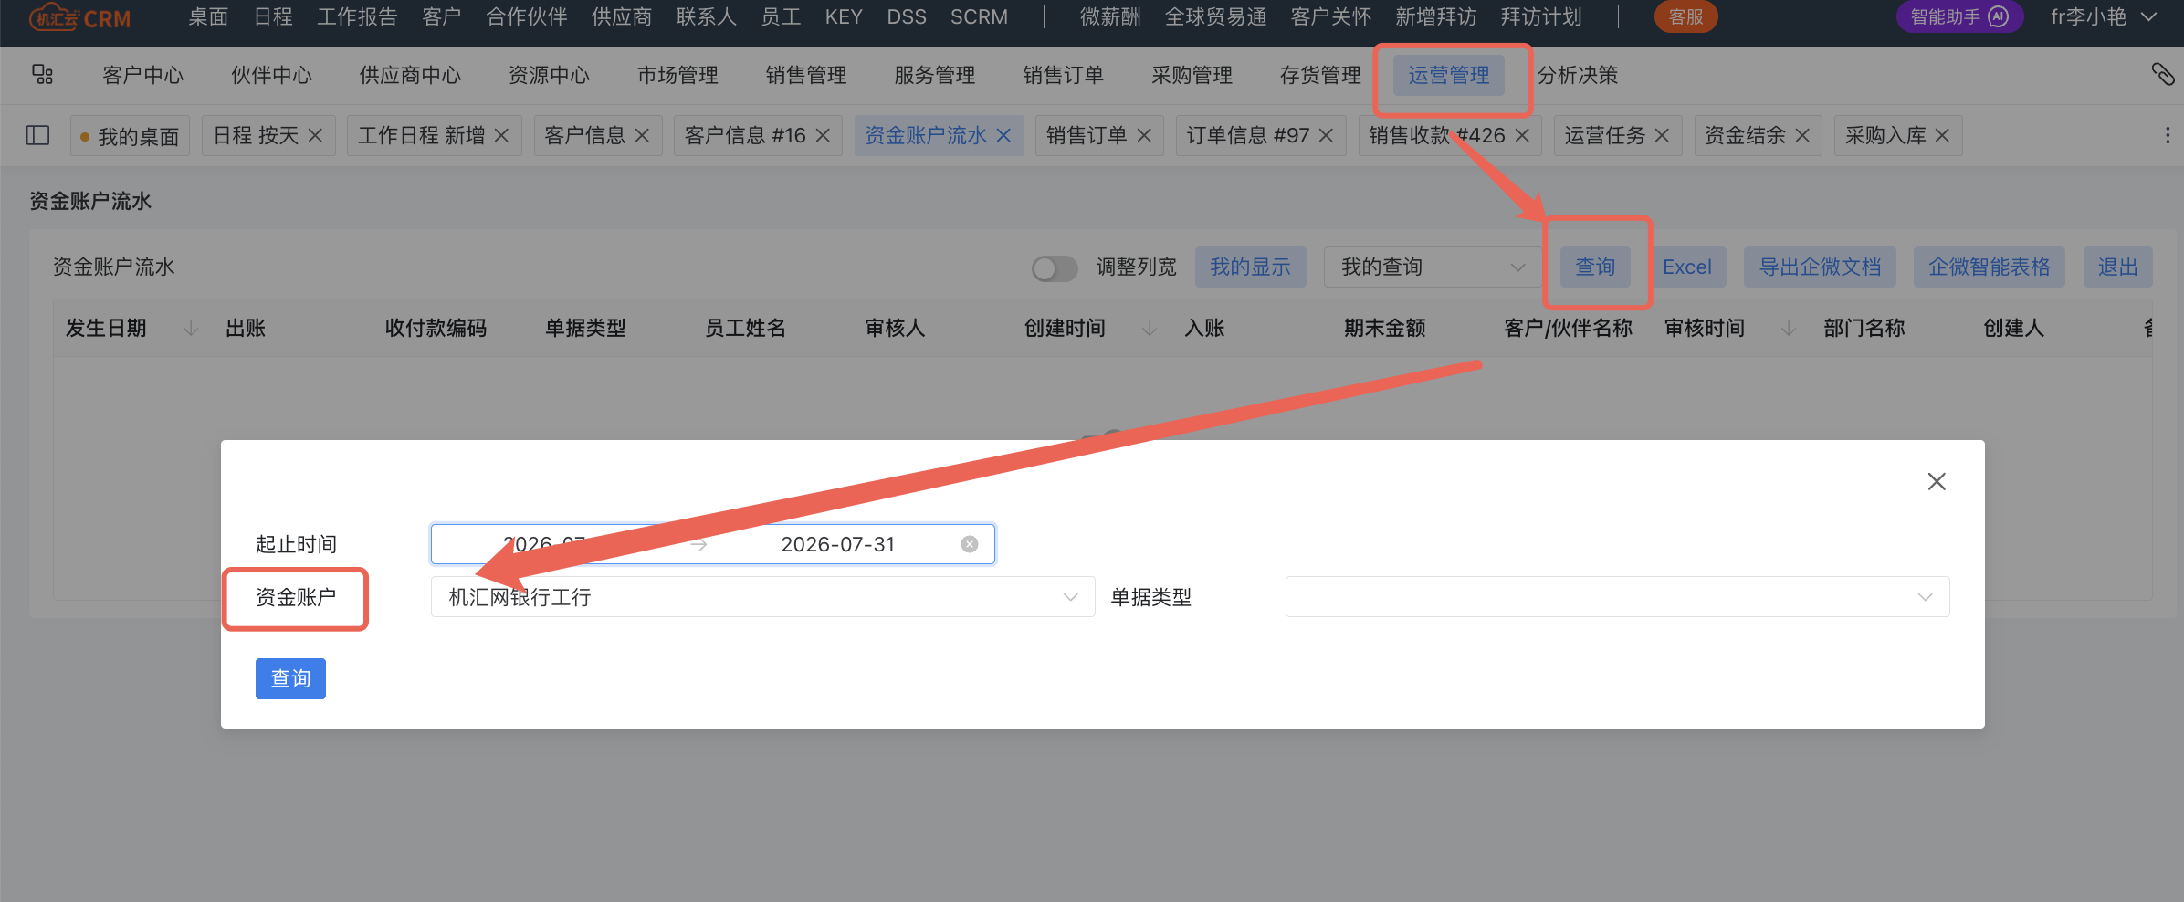Switch to the 我的桌面 tab
Viewport: 2184px width, 902px height.
130,136
